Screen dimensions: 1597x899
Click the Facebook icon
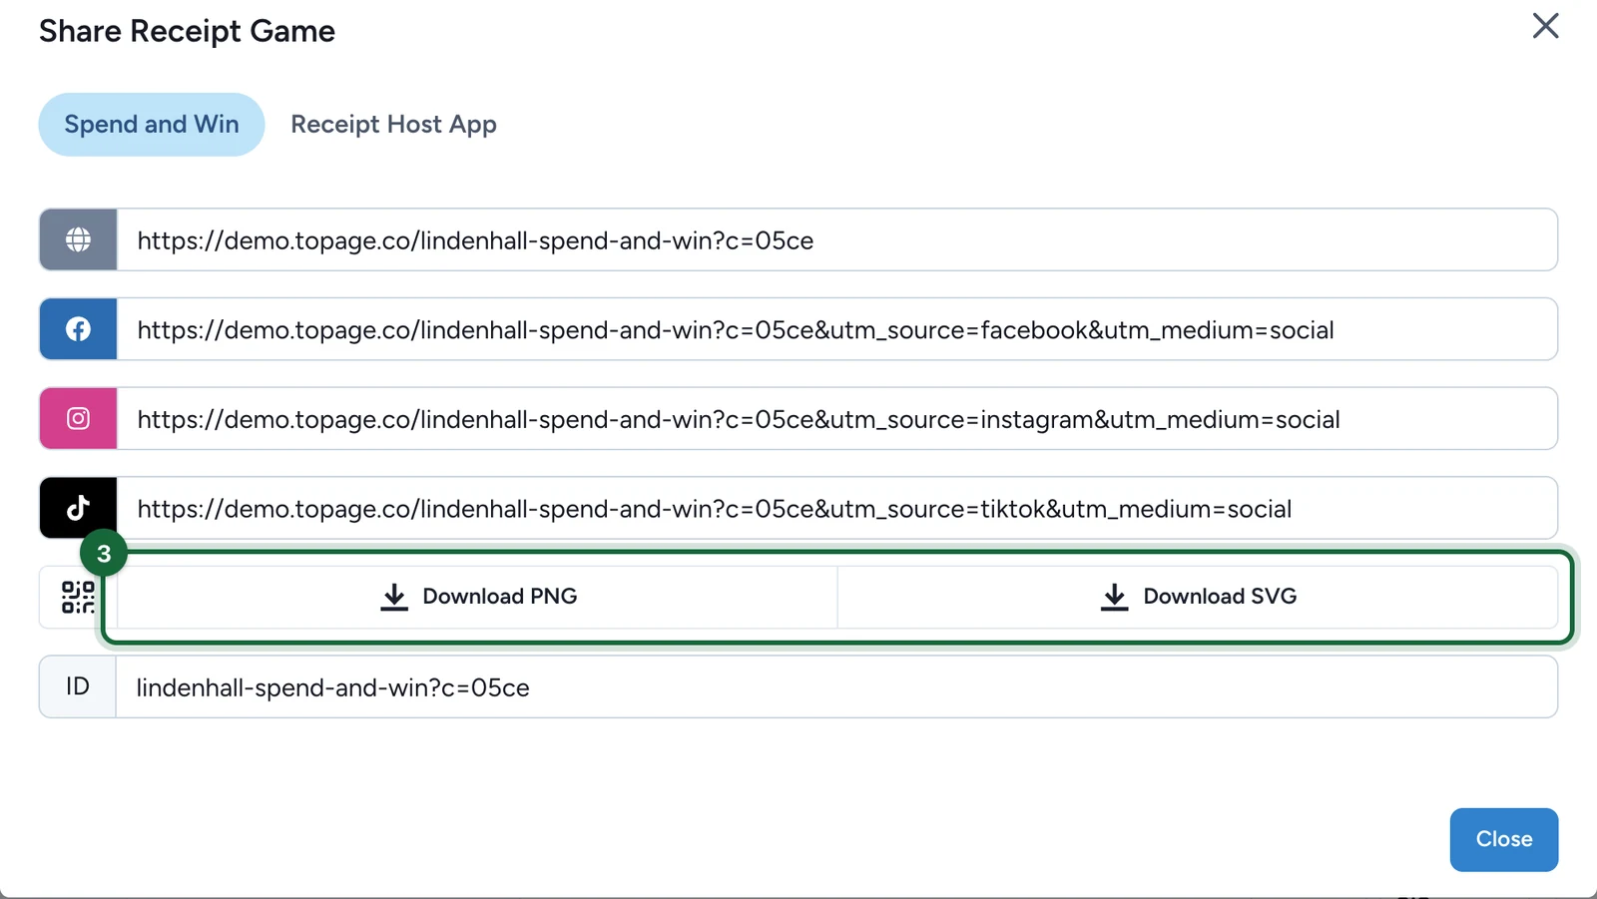click(78, 329)
